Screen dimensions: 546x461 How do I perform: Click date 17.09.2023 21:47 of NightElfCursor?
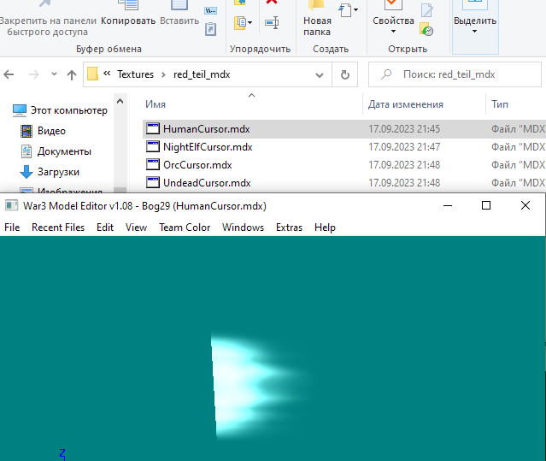[x=404, y=147]
